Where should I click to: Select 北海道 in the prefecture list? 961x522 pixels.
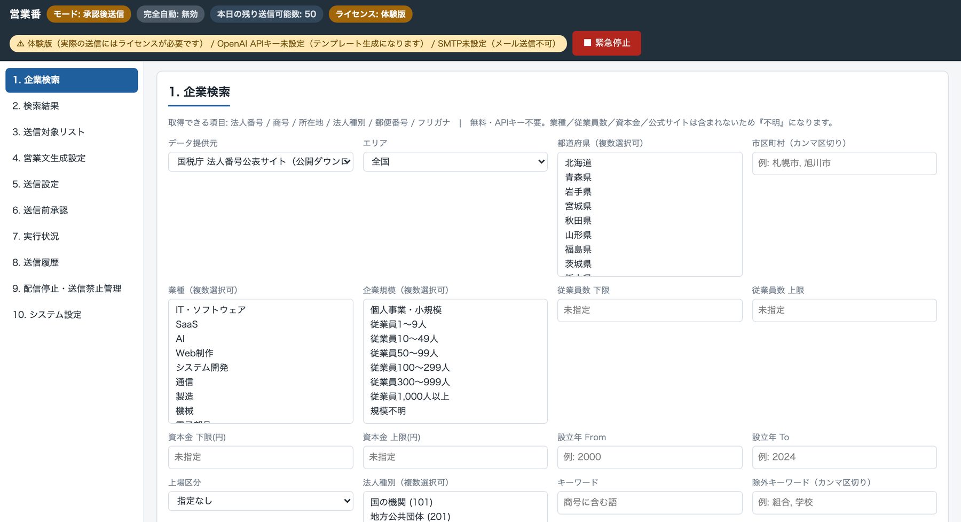650,163
